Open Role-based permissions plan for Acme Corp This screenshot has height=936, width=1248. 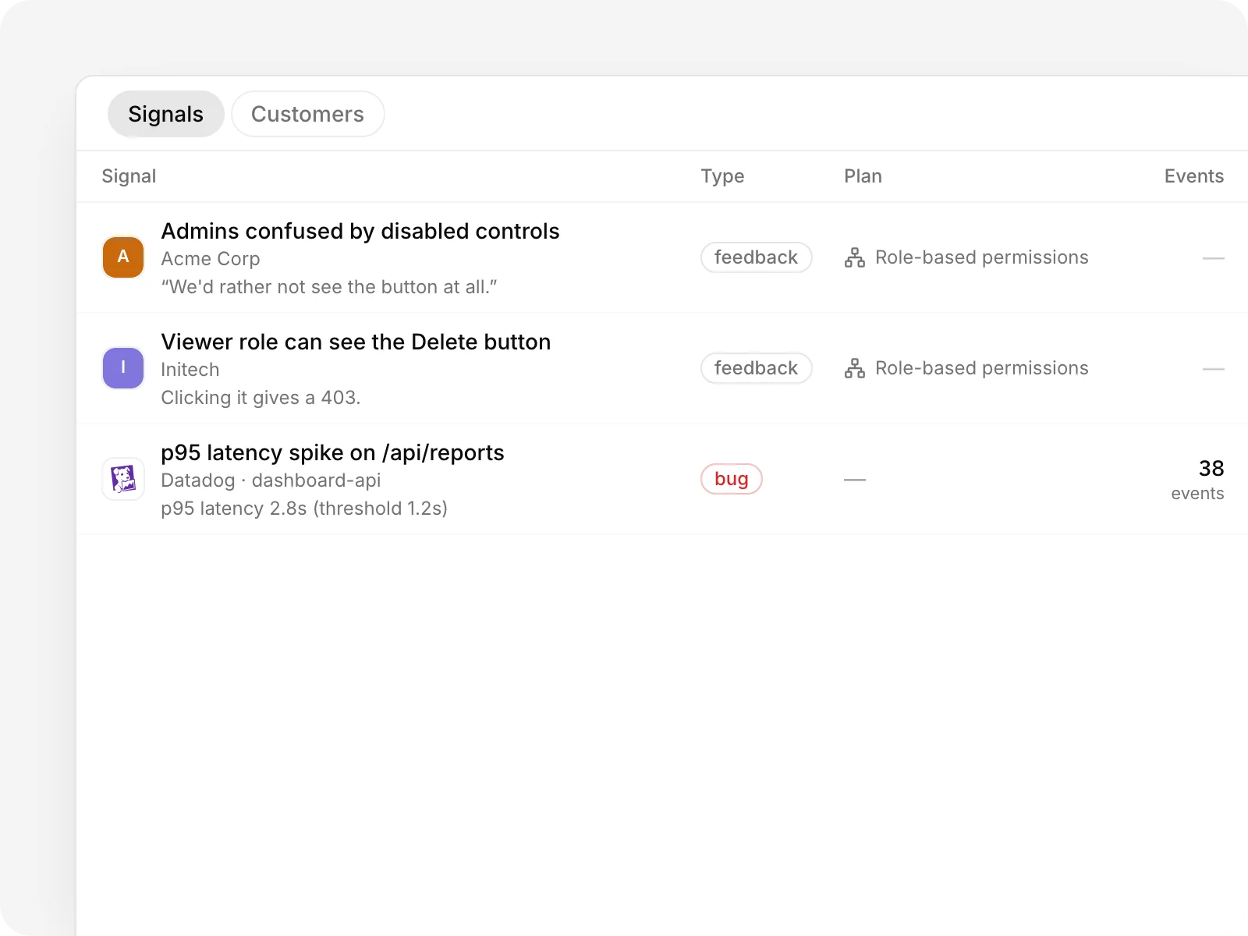point(981,257)
